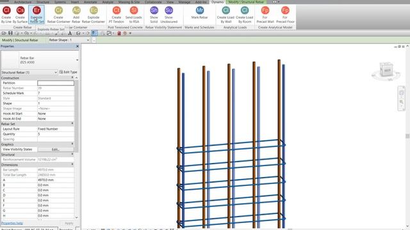Switch to the Collaborate ribbon tab
Screen dimensions: 410x230
(x=153, y=2)
